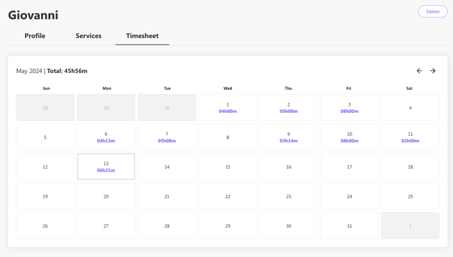Screen dimensions: 453x257
Task: Select calendar day 31
Action: (350, 226)
